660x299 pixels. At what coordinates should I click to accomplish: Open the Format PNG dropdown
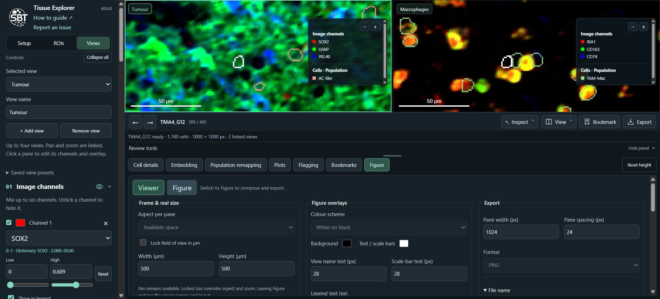(561, 265)
